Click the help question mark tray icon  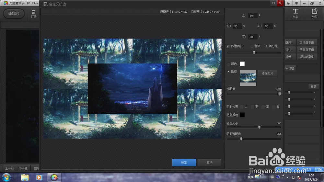coord(278,177)
